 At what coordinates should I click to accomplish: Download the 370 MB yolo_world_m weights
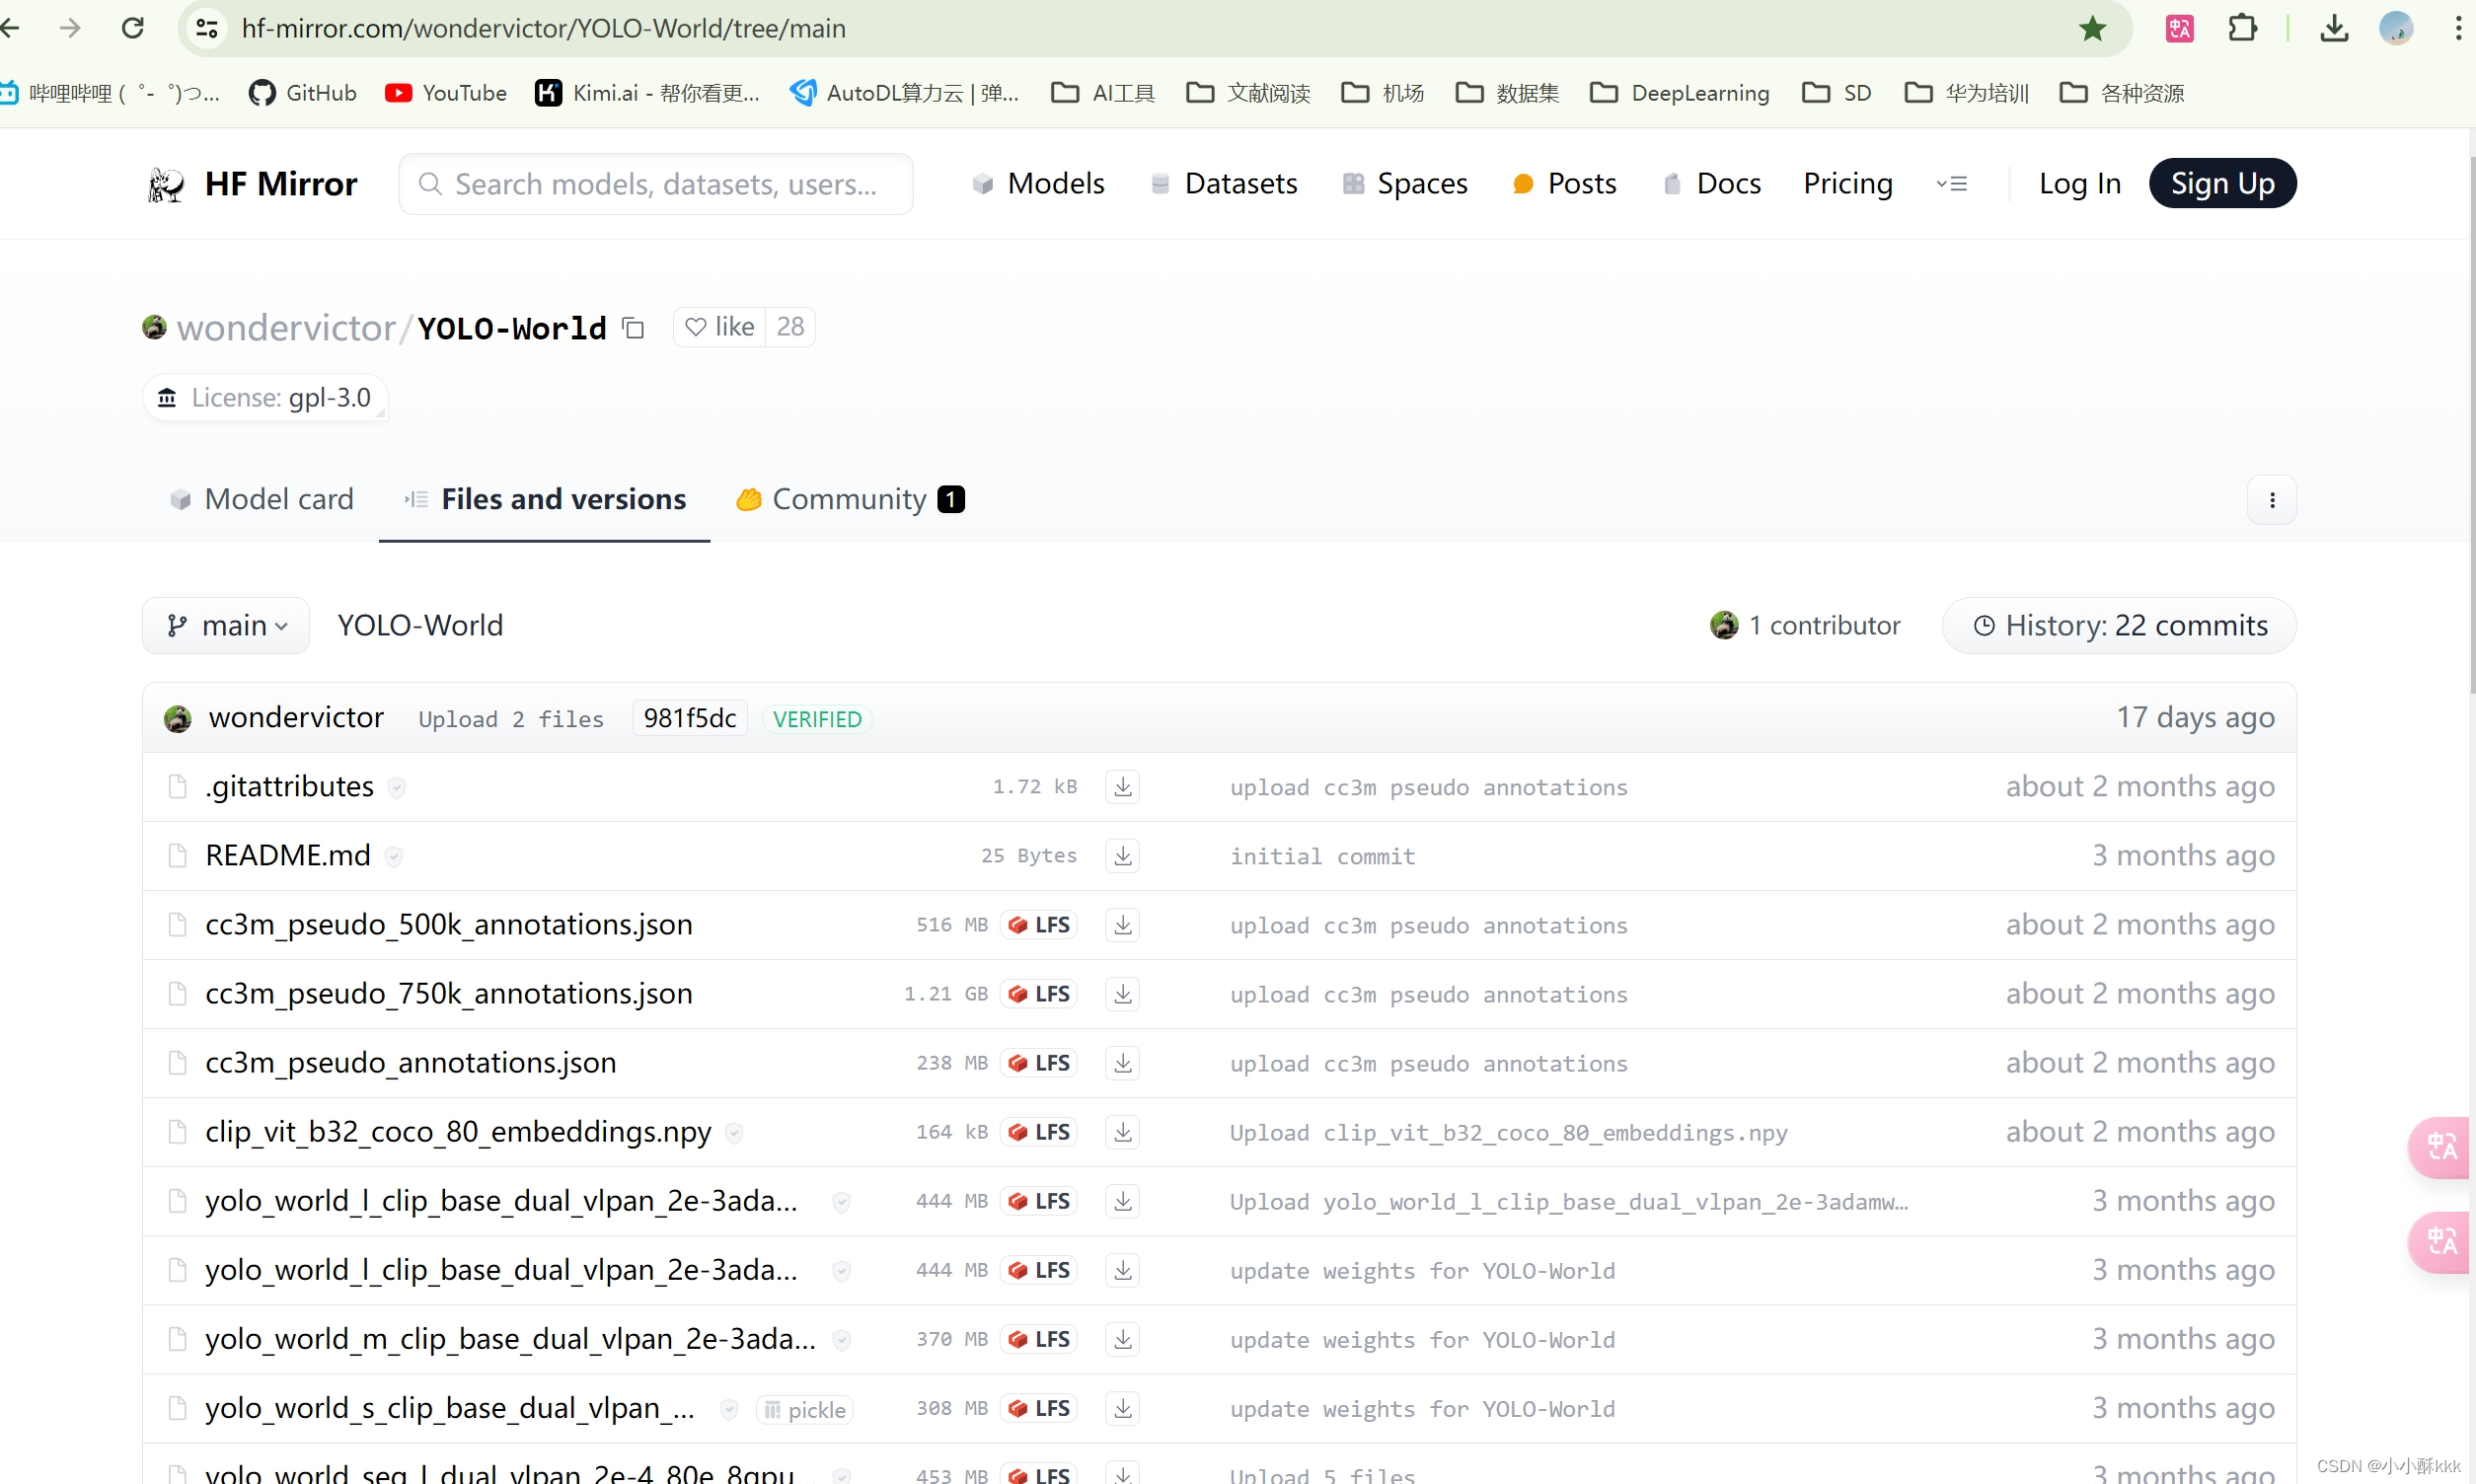(1123, 1339)
